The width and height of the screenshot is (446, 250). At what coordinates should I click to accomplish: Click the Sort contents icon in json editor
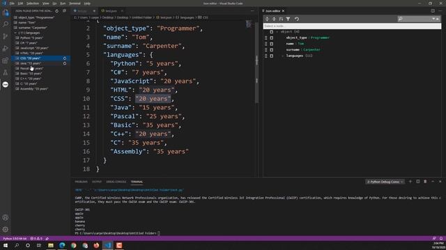click(281, 19)
